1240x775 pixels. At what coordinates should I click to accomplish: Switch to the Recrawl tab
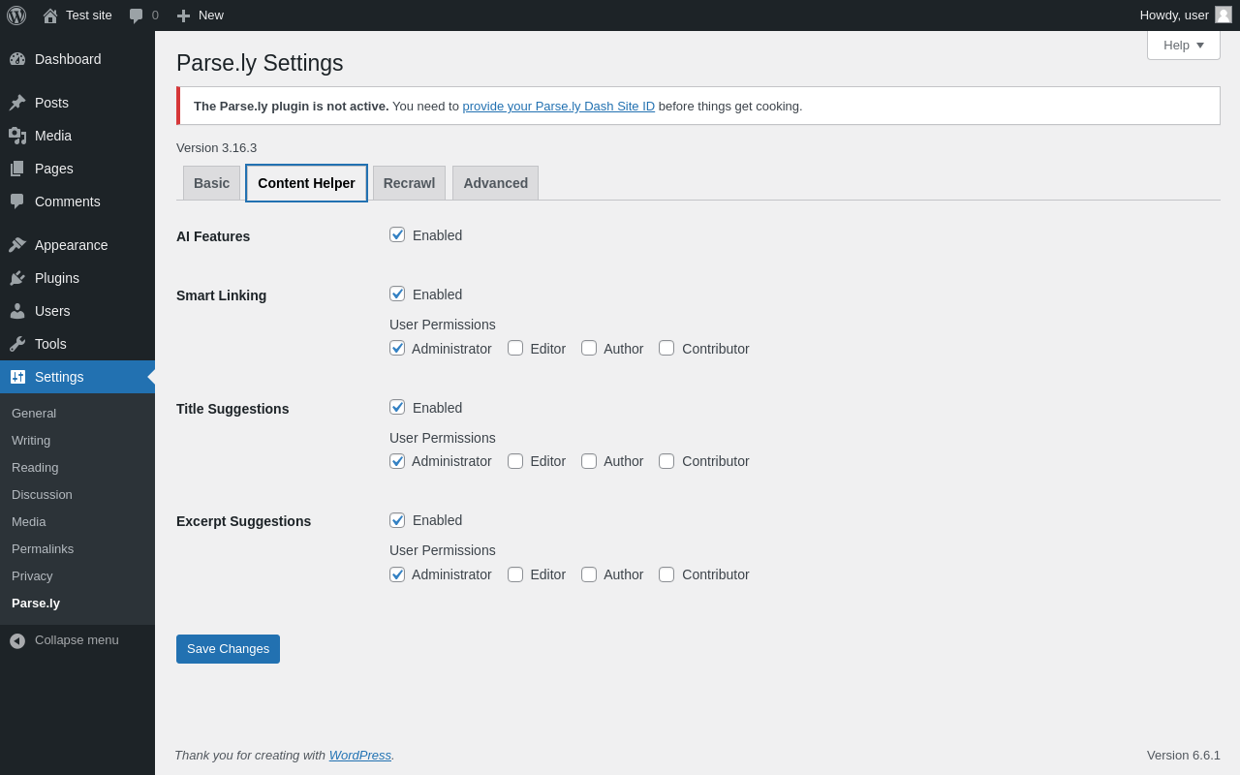pyautogui.click(x=409, y=183)
